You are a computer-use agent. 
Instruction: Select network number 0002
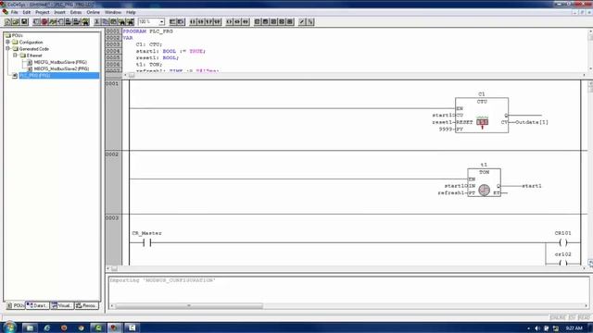[x=112, y=154]
